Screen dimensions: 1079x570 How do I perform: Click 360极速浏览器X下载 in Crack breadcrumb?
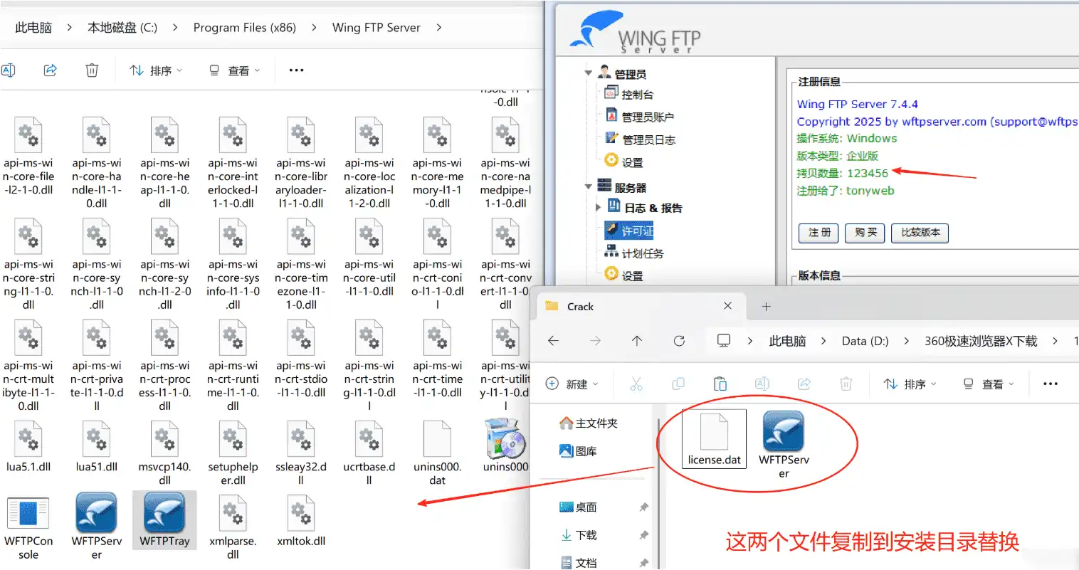(x=981, y=341)
